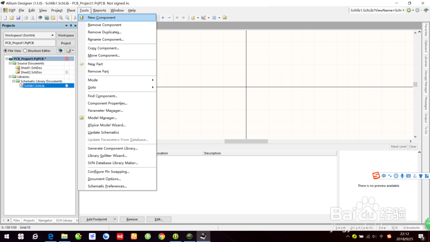Click Sogou microphone voice input icon

402,176
